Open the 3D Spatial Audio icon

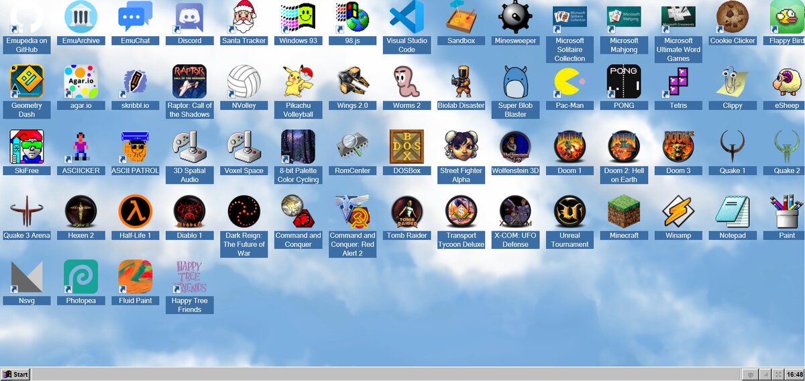[x=189, y=146]
